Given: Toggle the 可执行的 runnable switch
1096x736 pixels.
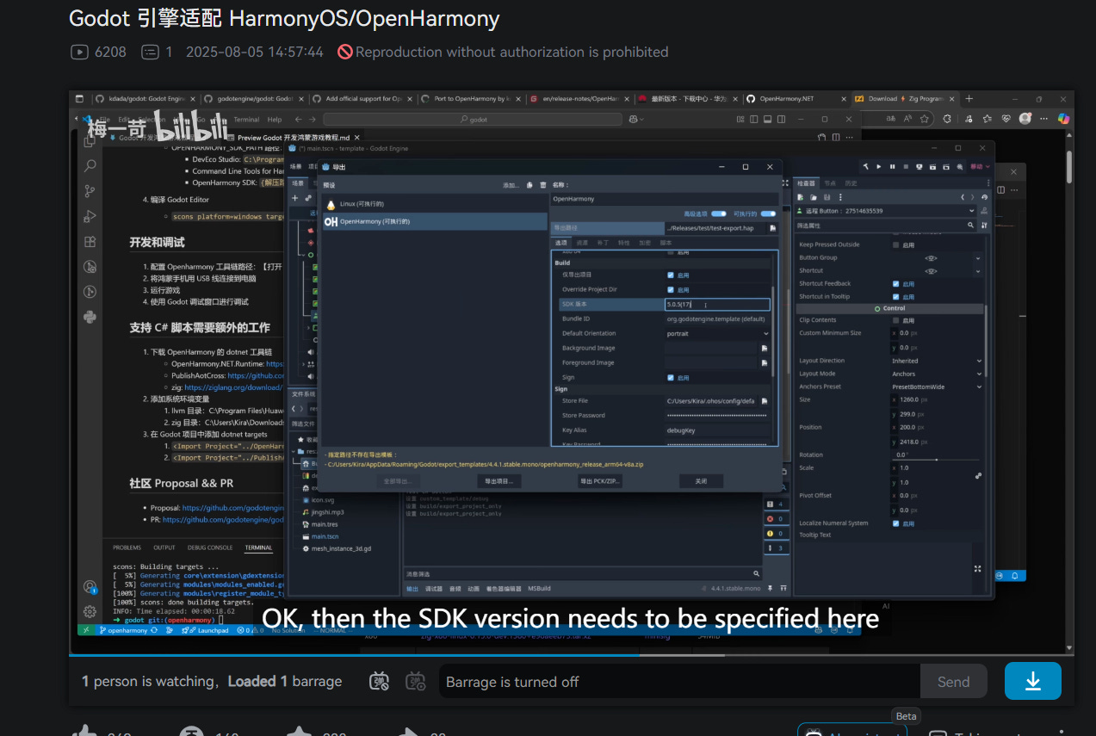Looking at the screenshot, I should pyautogui.click(x=768, y=213).
